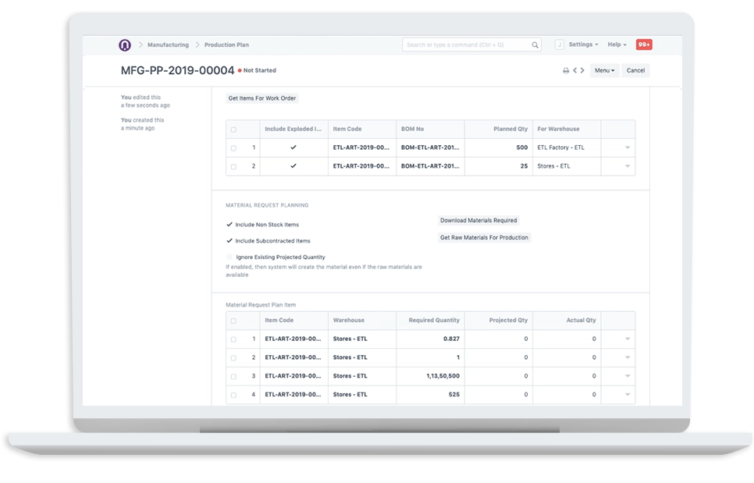
Task: Click the print icon beside Menu
Action: (x=566, y=71)
